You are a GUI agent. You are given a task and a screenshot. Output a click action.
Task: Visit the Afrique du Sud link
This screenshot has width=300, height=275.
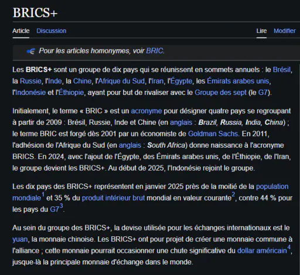(x=121, y=81)
